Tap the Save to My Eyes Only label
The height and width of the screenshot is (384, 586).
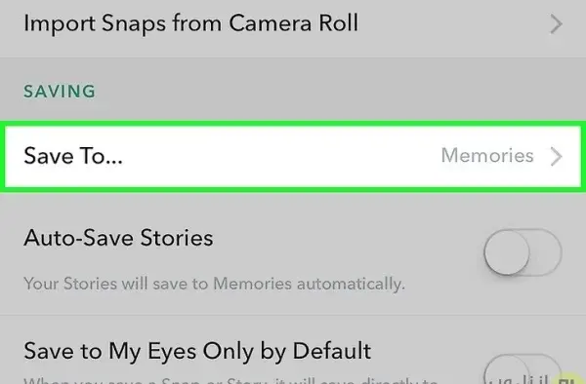[x=197, y=351]
